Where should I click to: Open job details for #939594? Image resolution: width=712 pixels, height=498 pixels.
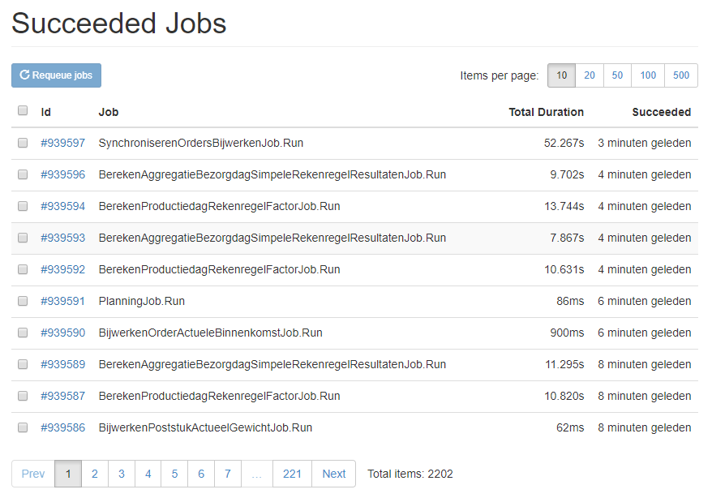(x=62, y=206)
